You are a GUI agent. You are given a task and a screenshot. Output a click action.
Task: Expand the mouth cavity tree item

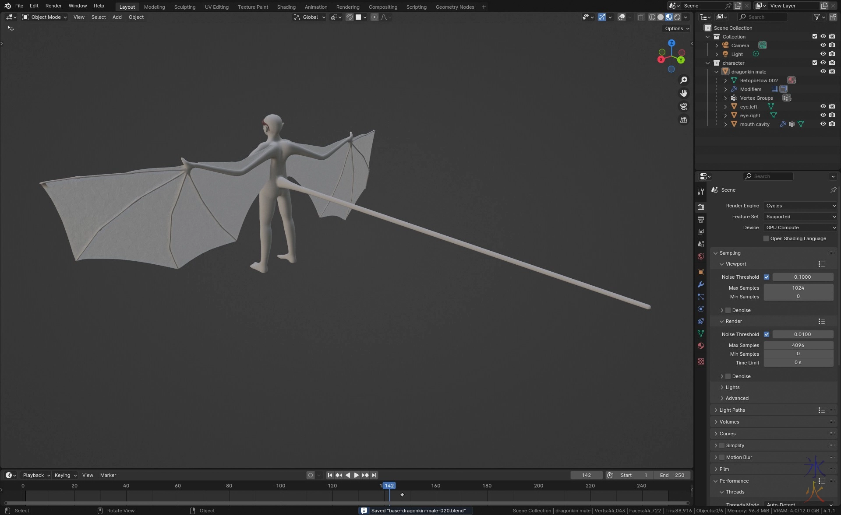[725, 124]
